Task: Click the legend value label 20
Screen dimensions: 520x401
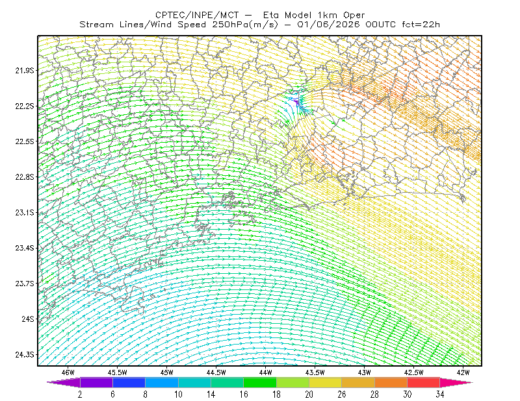Action: click(x=309, y=395)
